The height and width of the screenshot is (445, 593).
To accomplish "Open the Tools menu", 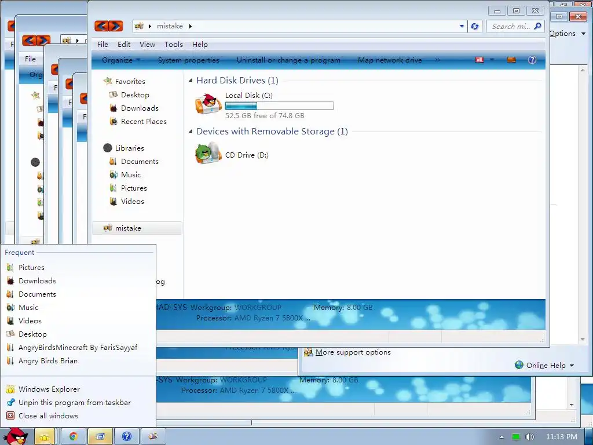I will (174, 44).
